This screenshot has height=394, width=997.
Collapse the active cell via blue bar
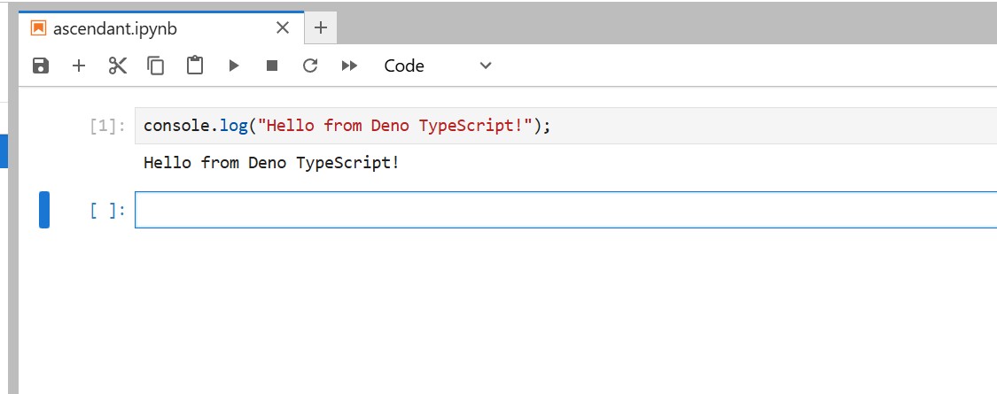coord(44,210)
